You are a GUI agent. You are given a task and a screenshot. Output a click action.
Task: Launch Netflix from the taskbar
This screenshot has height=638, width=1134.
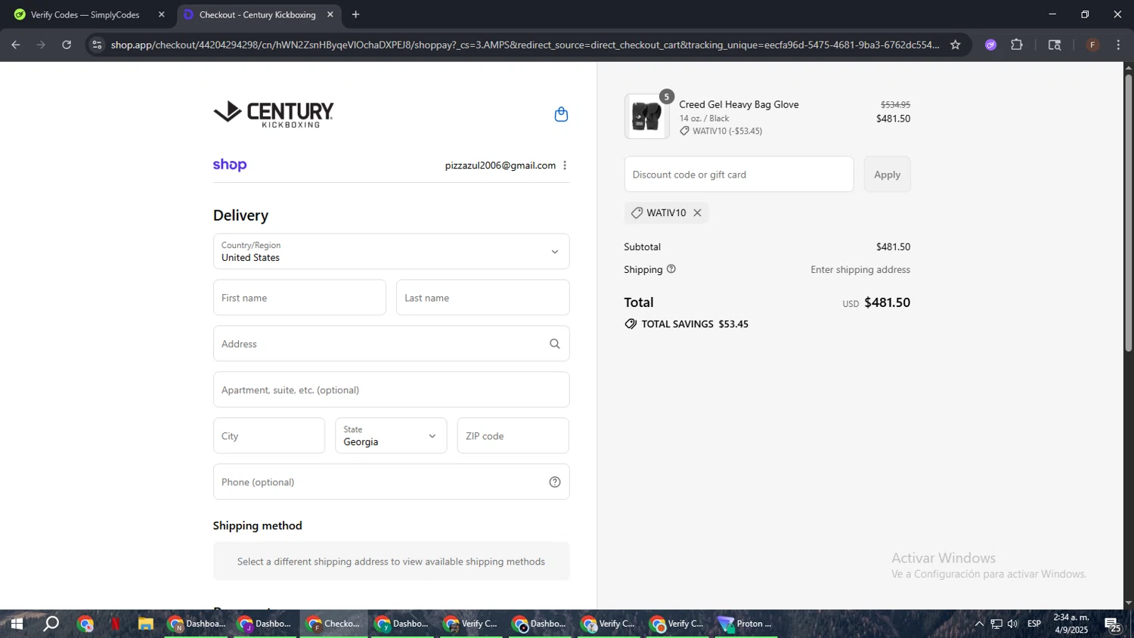[x=116, y=624]
